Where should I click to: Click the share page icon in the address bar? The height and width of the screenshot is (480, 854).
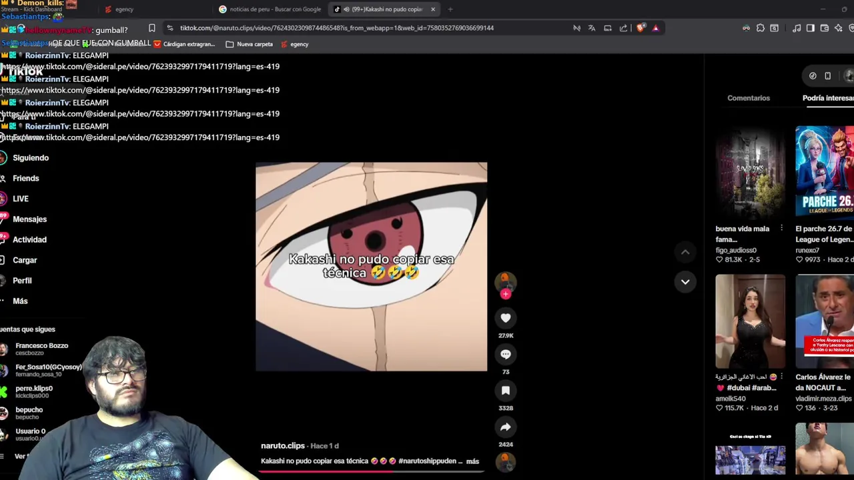pos(623,28)
